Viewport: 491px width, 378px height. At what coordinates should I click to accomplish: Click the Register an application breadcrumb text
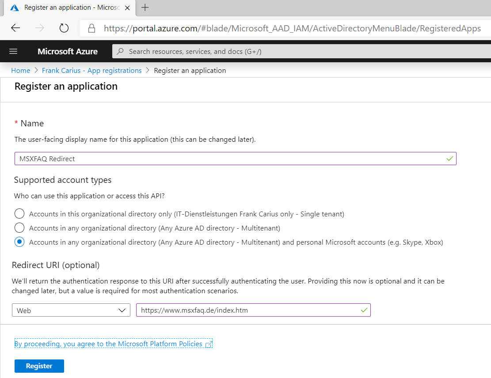[x=190, y=70]
